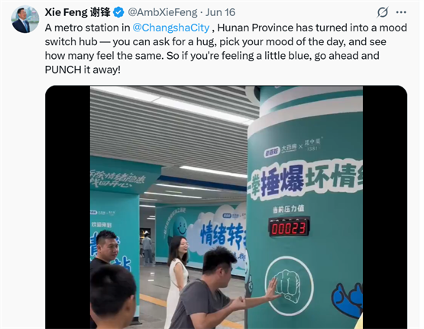
Task: Click the 当前压力值 label above counter
Action: [x=289, y=209]
